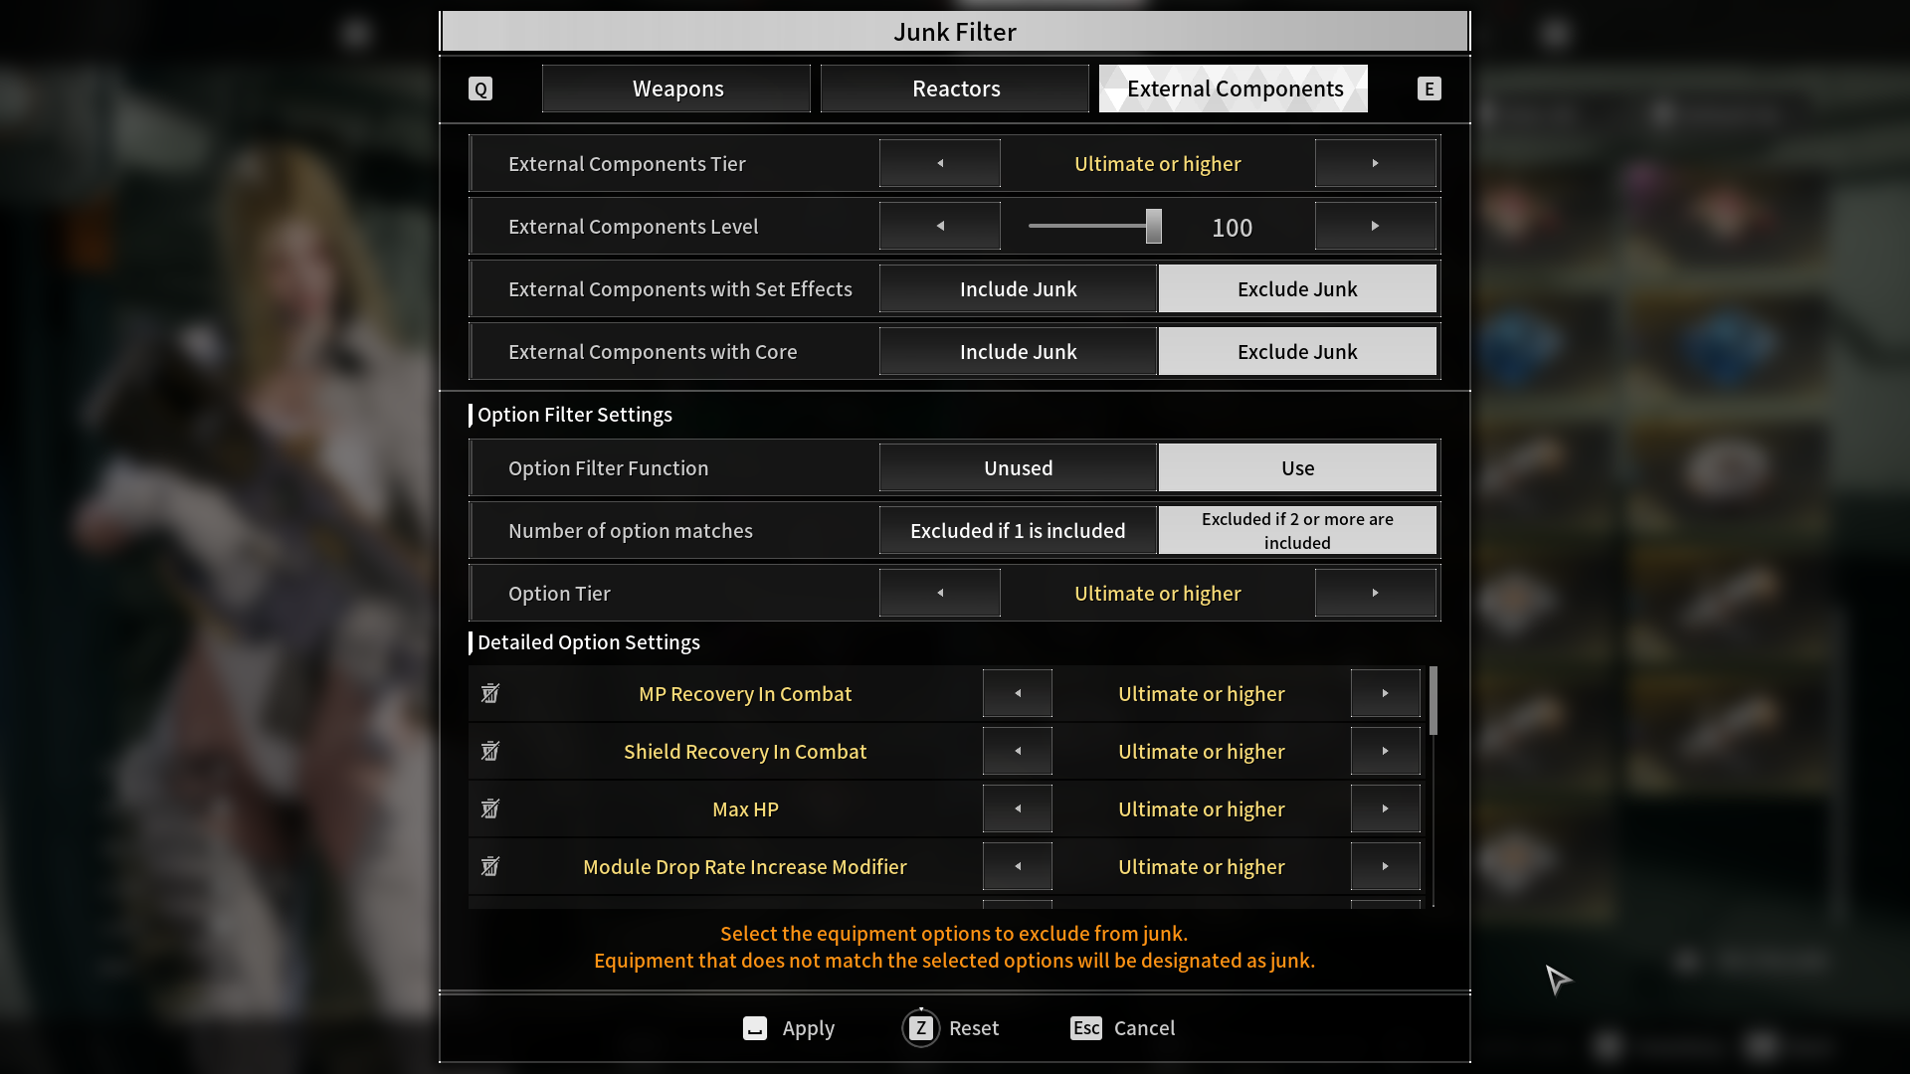The height and width of the screenshot is (1074, 1910).
Task: Raise Shield Recovery In Combat tier
Action: (1385, 751)
